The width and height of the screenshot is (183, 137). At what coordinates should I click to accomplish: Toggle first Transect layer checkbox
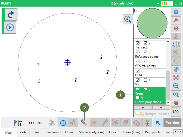(x=138, y=43)
